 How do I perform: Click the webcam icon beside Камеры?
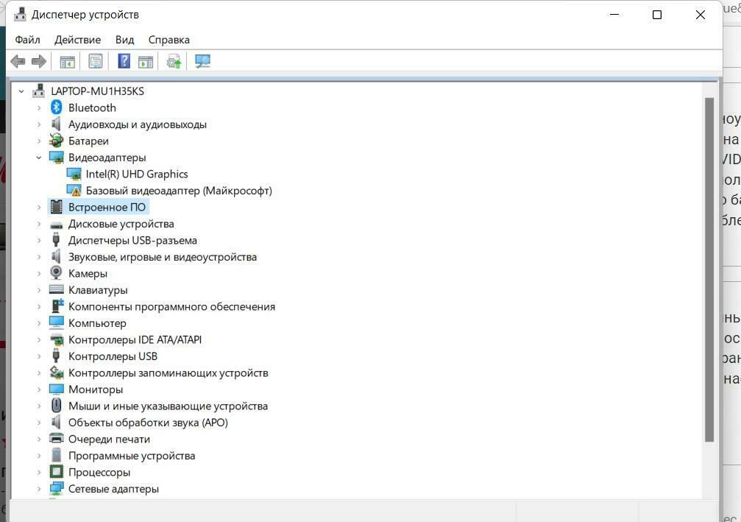(56, 273)
